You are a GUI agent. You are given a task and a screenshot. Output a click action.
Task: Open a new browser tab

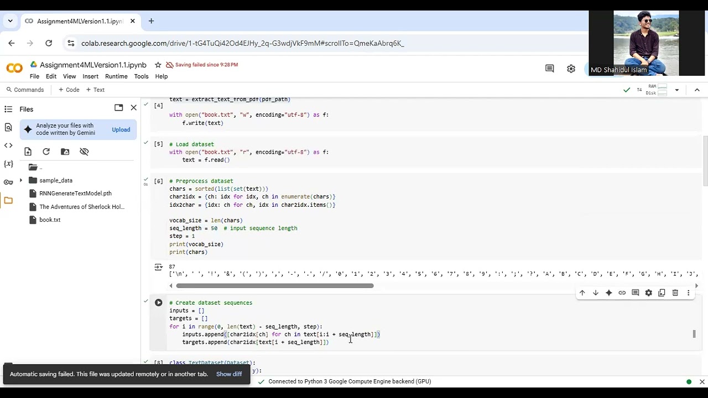[151, 21]
